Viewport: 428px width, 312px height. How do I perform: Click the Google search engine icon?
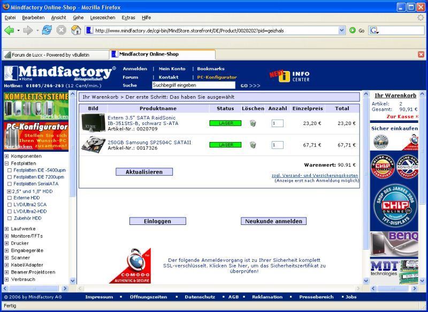point(373,30)
